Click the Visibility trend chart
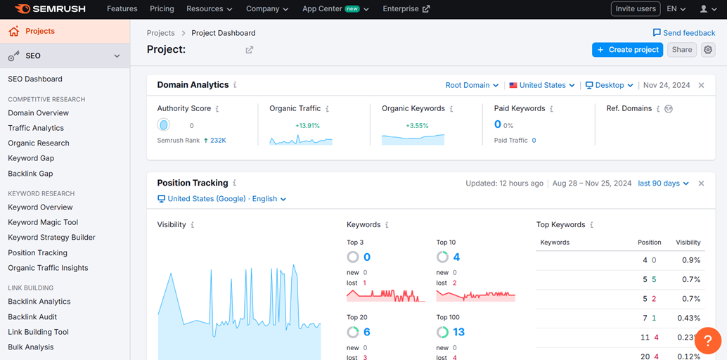Image resolution: width=727 pixels, height=360 pixels. (239, 309)
